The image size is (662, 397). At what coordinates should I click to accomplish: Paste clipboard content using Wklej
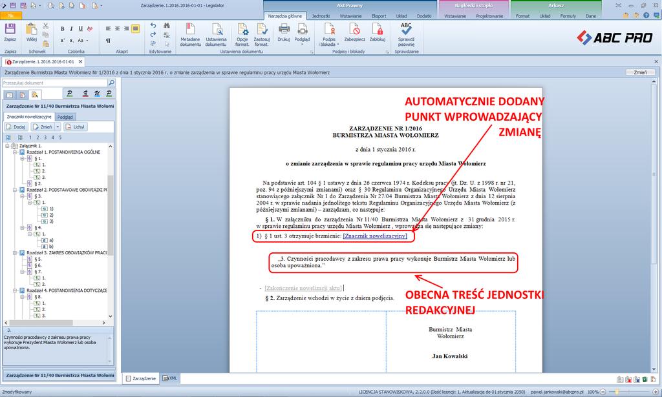(31, 33)
